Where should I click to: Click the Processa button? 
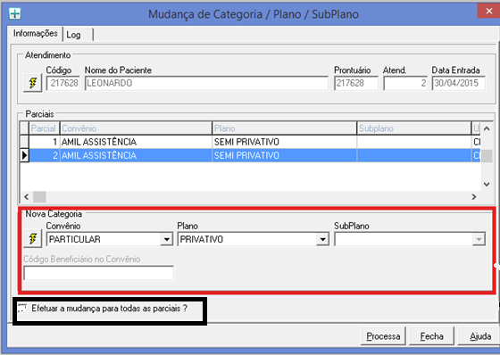pos(383,336)
